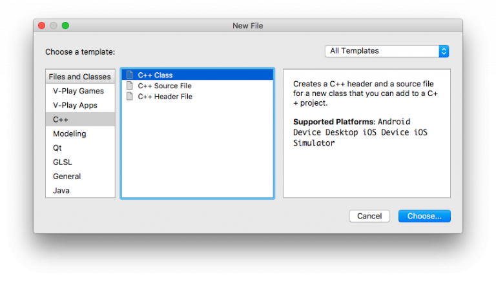The width and height of the screenshot is (496, 281).
Task: Click the New File window title
Action: [x=248, y=26]
